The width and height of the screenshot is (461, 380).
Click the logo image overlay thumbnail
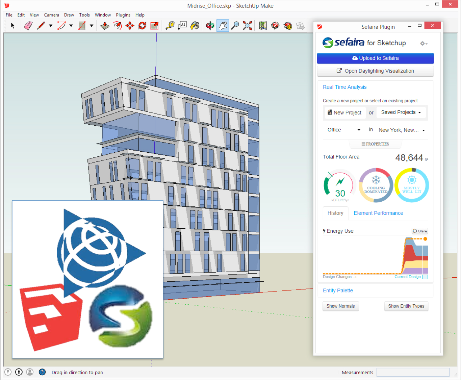[x=87, y=279]
